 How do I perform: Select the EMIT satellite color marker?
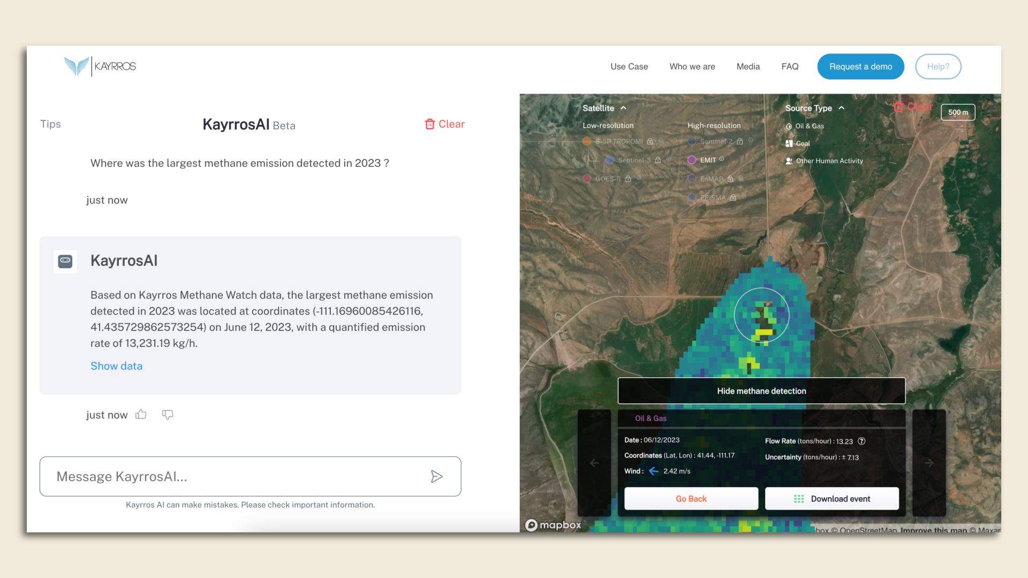tap(691, 159)
